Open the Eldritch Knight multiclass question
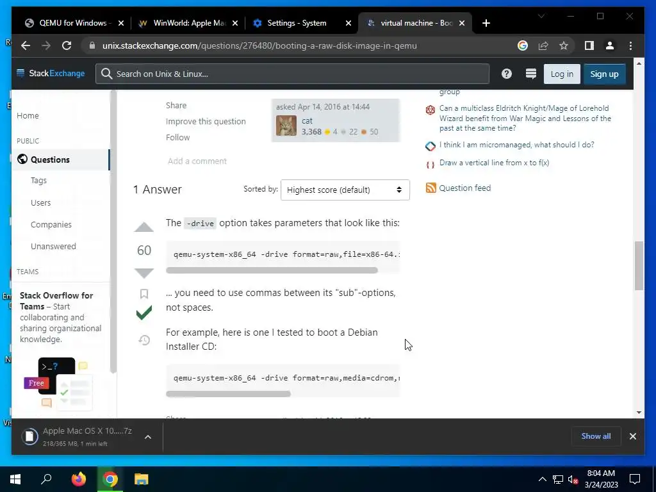656x492 pixels. (x=525, y=118)
